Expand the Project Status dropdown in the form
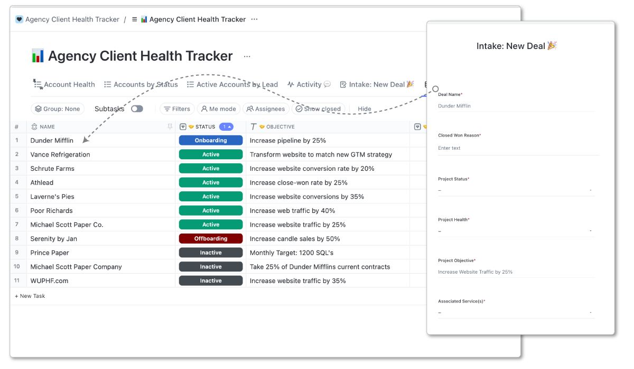 tap(516, 189)
